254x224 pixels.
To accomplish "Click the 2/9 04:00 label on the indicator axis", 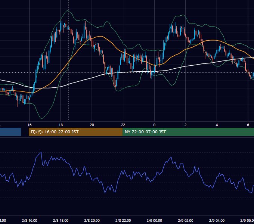I will point(217,220).
